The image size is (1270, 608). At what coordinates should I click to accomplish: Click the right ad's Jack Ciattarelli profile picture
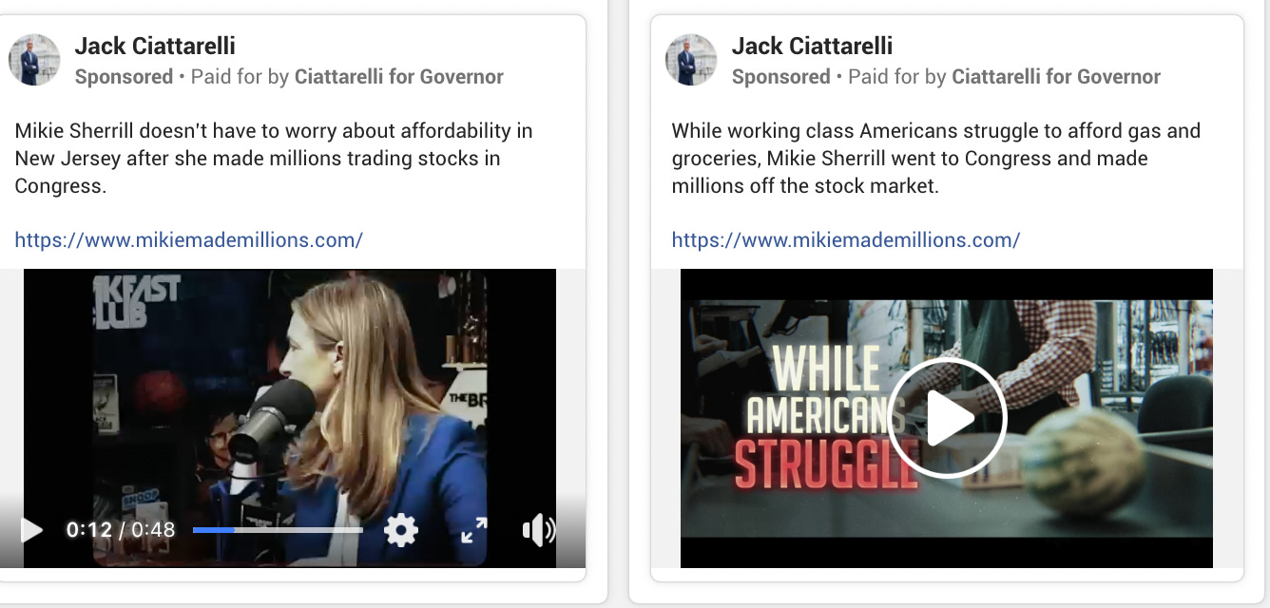point(691,60)
